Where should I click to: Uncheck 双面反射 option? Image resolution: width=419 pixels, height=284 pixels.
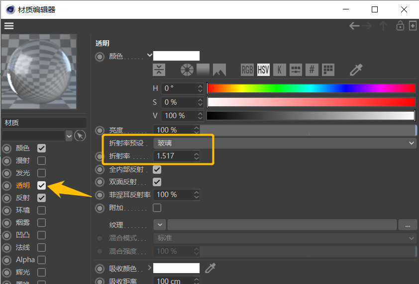(157, 182)
